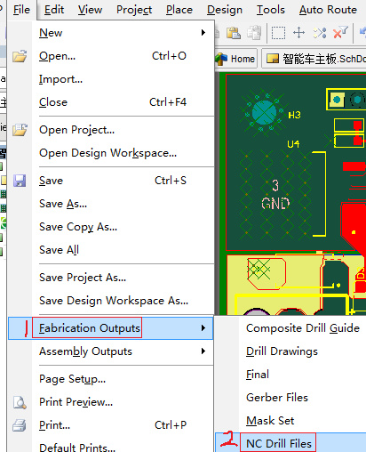Choose Page Setup... entry
366x452 pixels.
tap(111, 379)
